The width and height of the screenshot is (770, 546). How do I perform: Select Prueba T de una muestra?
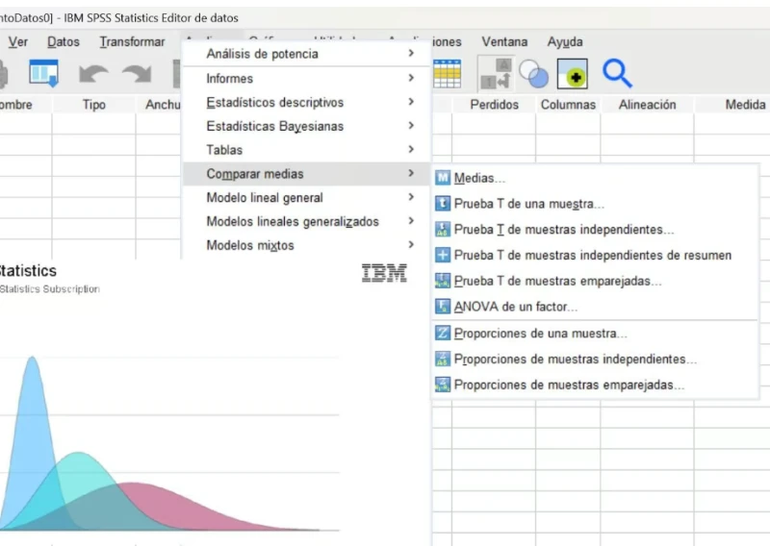528,204
